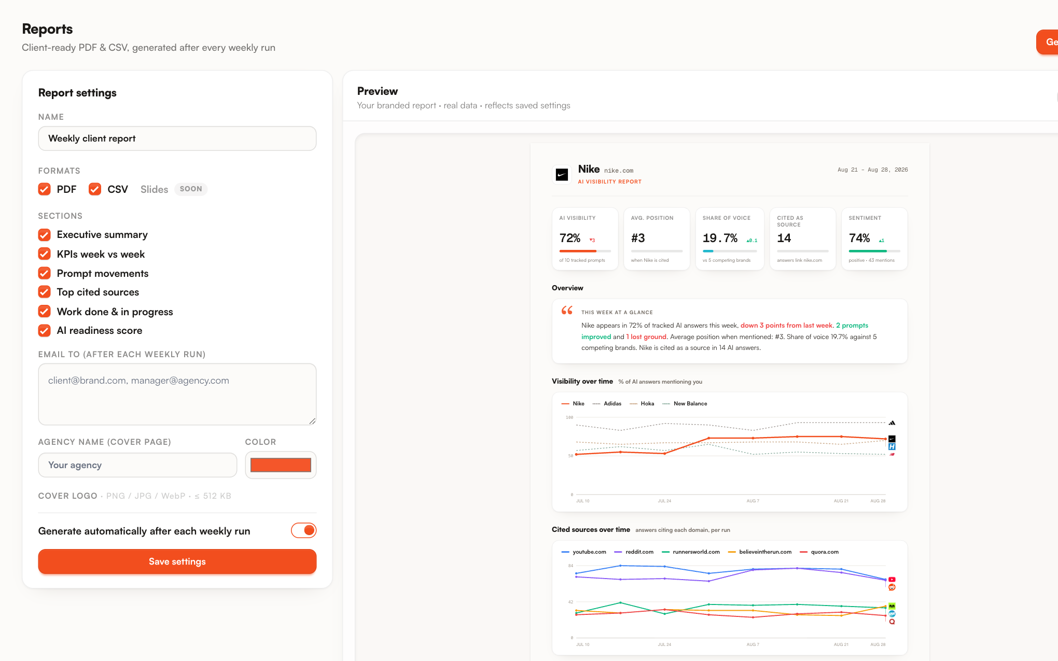The width and height of the screenshot is (1058, 661).
Task: Click the nike.com domain next to Nike
Action: [x=619, y=171]
